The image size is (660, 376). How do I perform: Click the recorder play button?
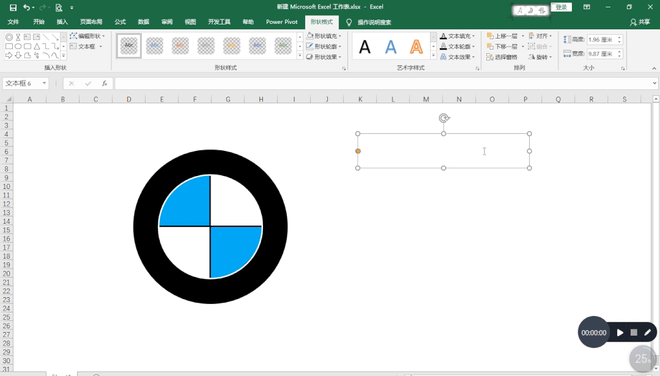coord(620,333)
